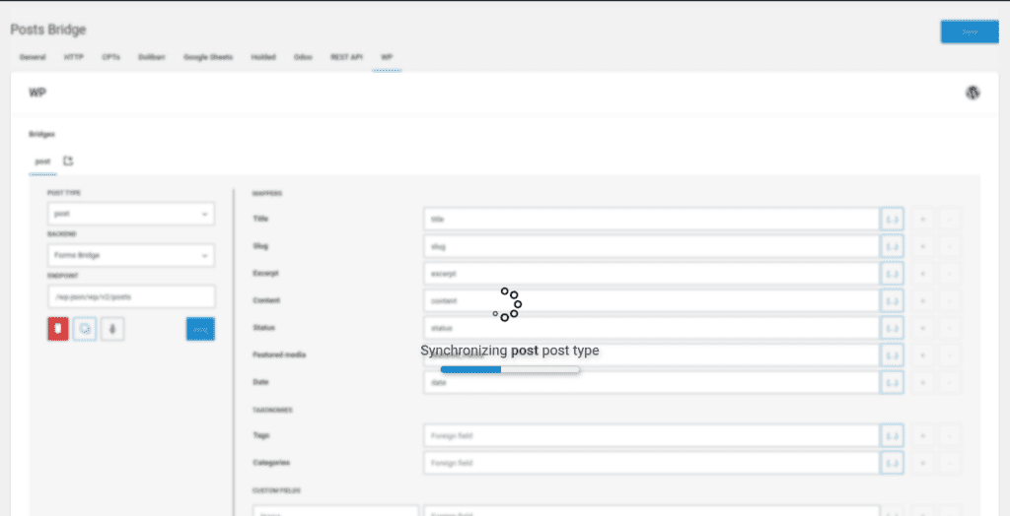Screen dimensions: 1010x516
Task: Open the General settings tab
Action: tap(33, 57)
